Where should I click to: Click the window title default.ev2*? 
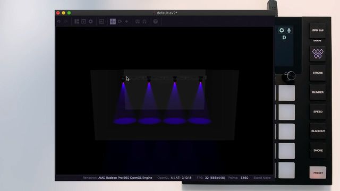pos(167,13)
